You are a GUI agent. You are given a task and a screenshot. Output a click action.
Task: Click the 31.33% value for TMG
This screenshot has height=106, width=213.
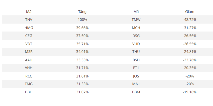82,84
